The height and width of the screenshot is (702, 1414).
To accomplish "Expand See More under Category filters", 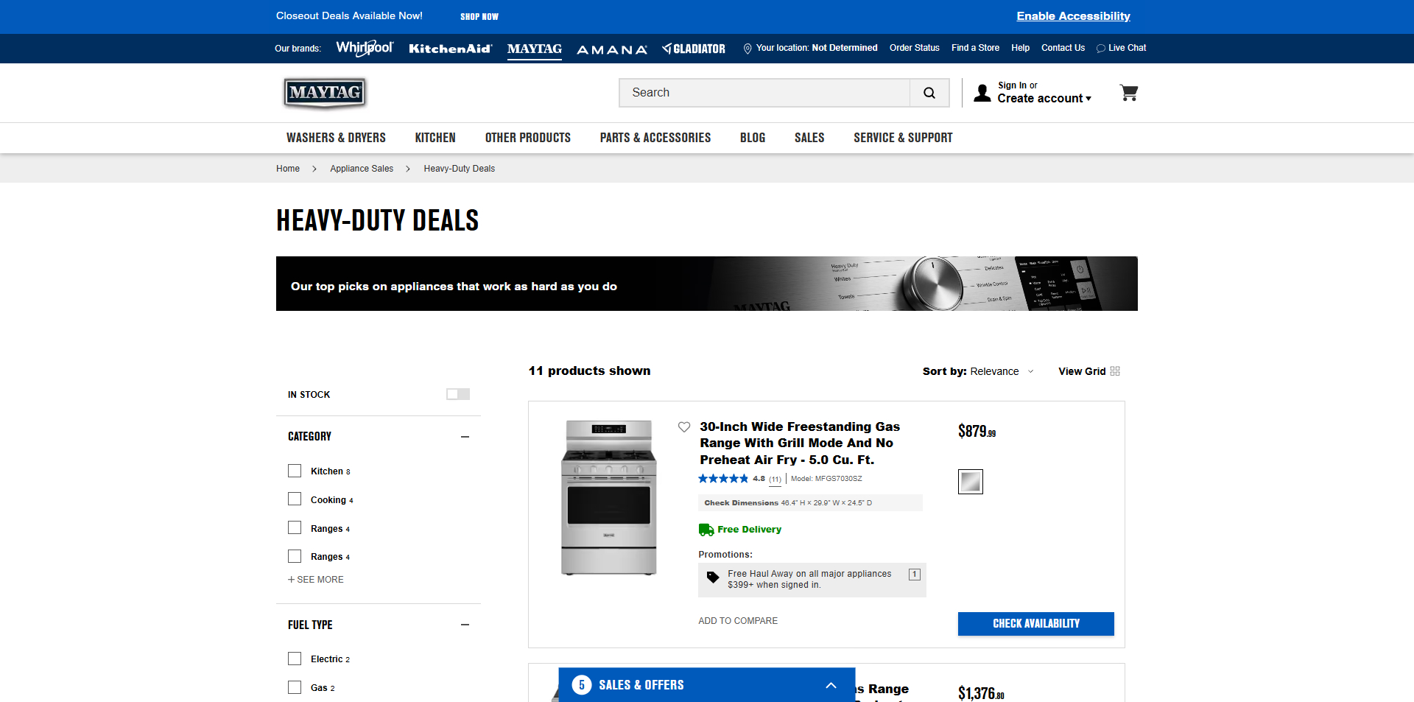I will [x=315, y=580].
